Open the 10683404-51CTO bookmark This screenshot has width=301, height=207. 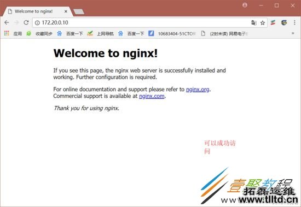(172, 33)
